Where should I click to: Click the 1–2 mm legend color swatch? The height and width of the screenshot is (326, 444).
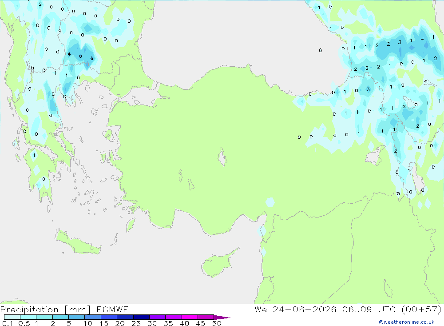point(44,317)
